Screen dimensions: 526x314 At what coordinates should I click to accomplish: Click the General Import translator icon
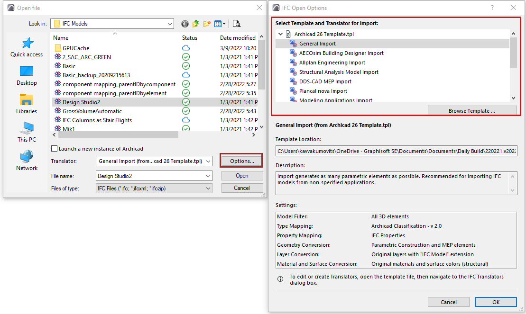tap(293, 44)
